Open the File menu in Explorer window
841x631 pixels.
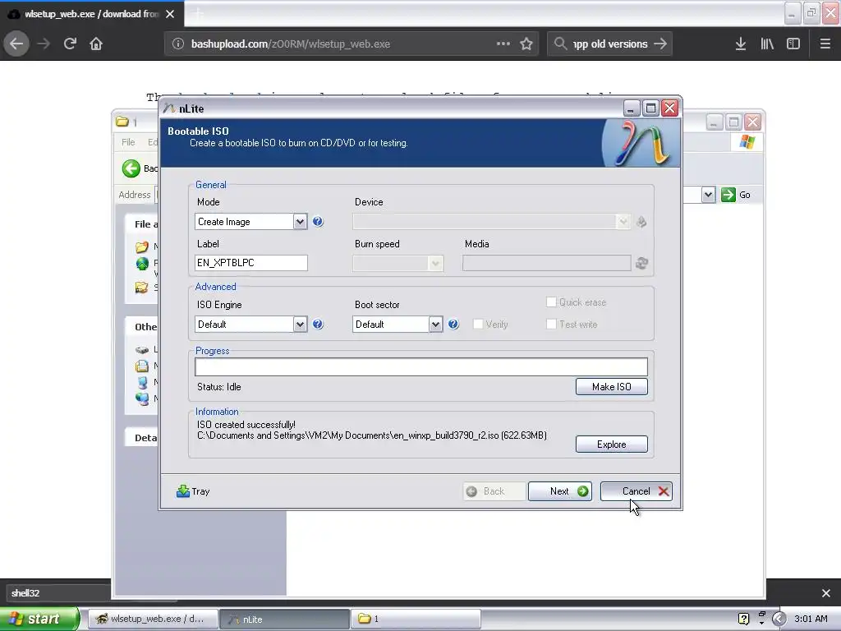tap(128, 142)
